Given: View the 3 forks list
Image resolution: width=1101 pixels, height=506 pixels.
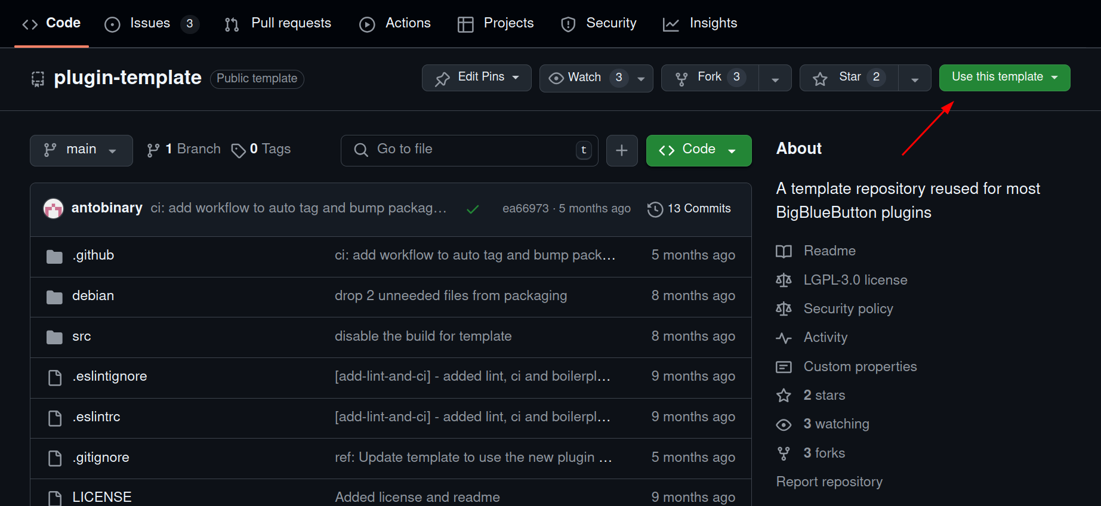Looking at the screenshot, I should point(810,453).
